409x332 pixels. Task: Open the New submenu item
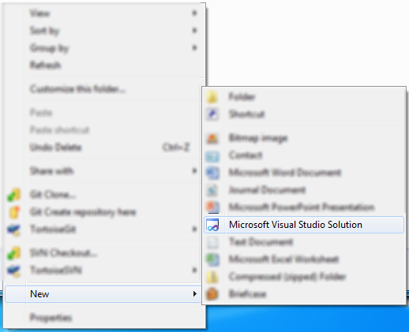coord(103,294)
